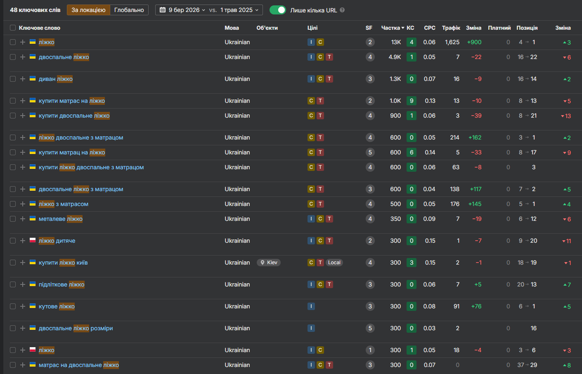Click the plus icon beside металеве ліжко
Image resolution: width=582 pixels, height=374 pixels.
[x=23, y=219]
